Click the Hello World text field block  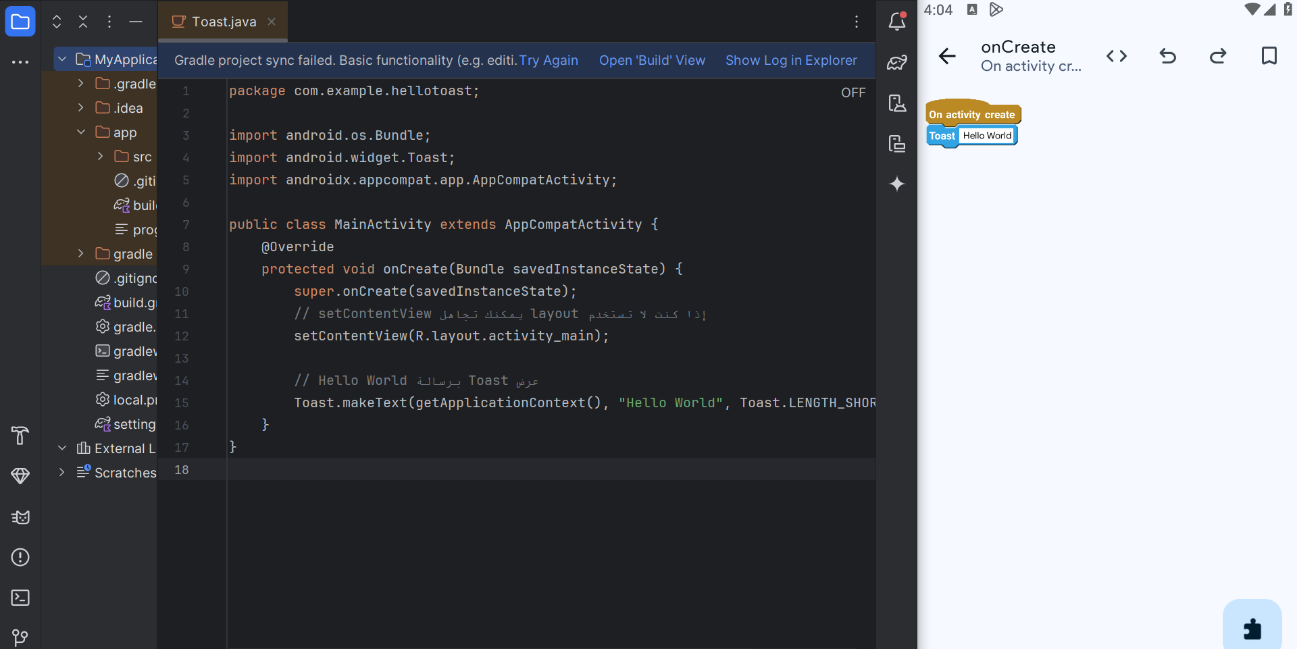(x=987, y=136)
